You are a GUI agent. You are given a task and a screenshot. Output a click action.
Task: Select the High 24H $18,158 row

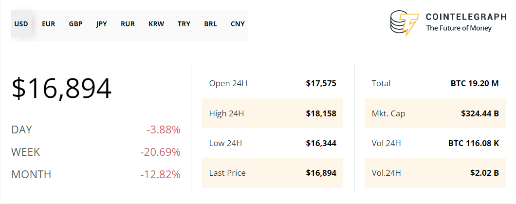pos(273,113)
